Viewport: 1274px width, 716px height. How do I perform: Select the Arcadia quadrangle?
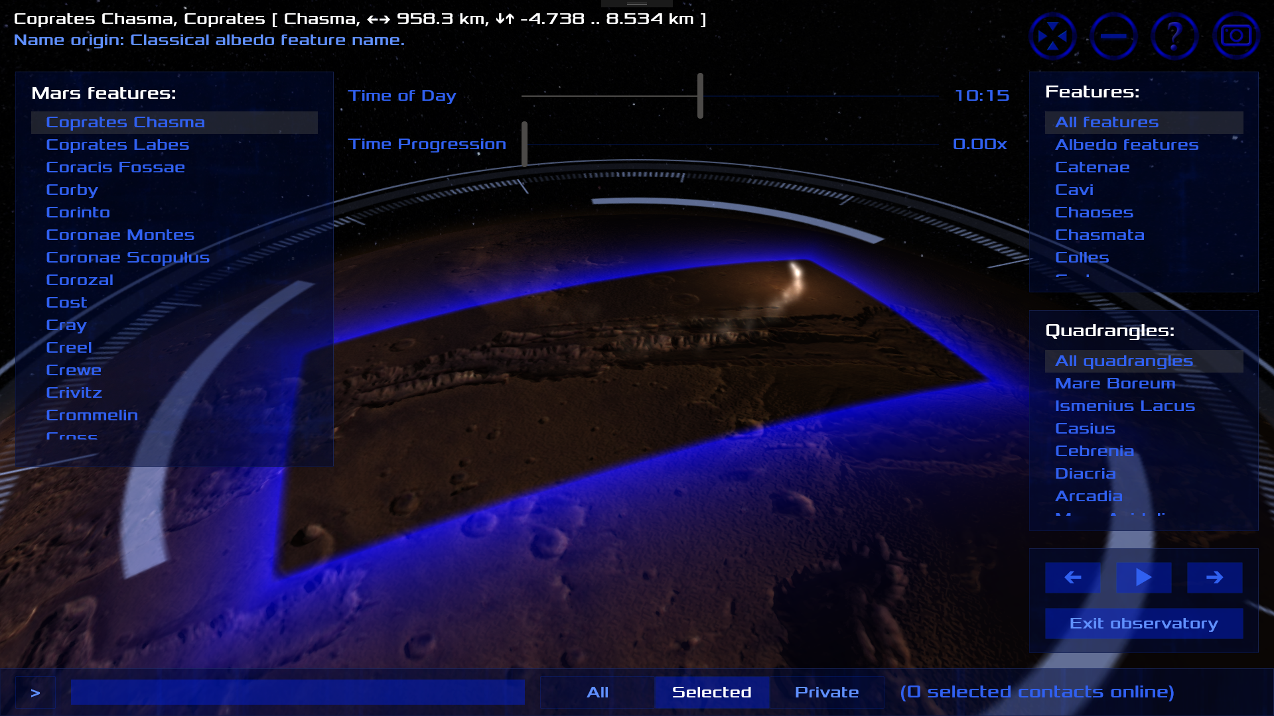(x=1144, y=497)
